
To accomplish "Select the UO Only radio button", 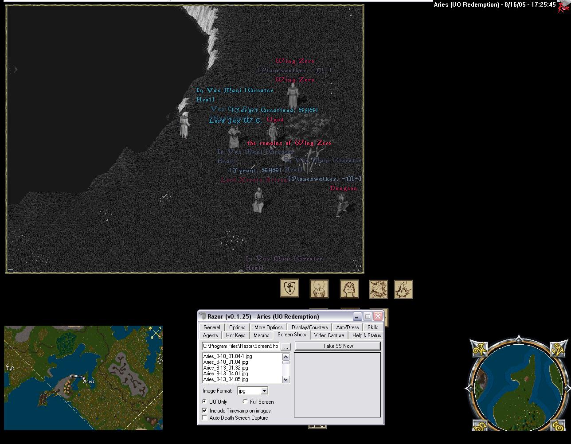I will [204, 401].
